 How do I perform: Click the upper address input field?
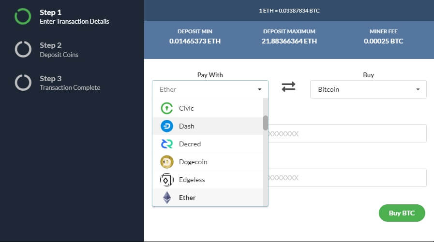pos(347,133)
